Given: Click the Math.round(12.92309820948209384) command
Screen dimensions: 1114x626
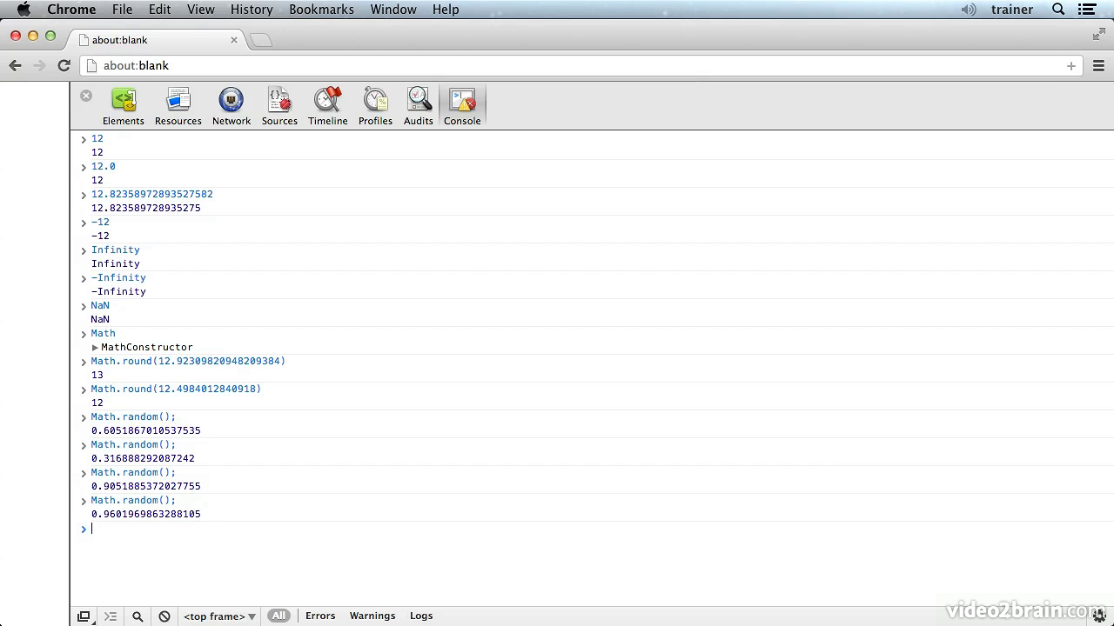Looking at the screenshot, I should point(188,361).
